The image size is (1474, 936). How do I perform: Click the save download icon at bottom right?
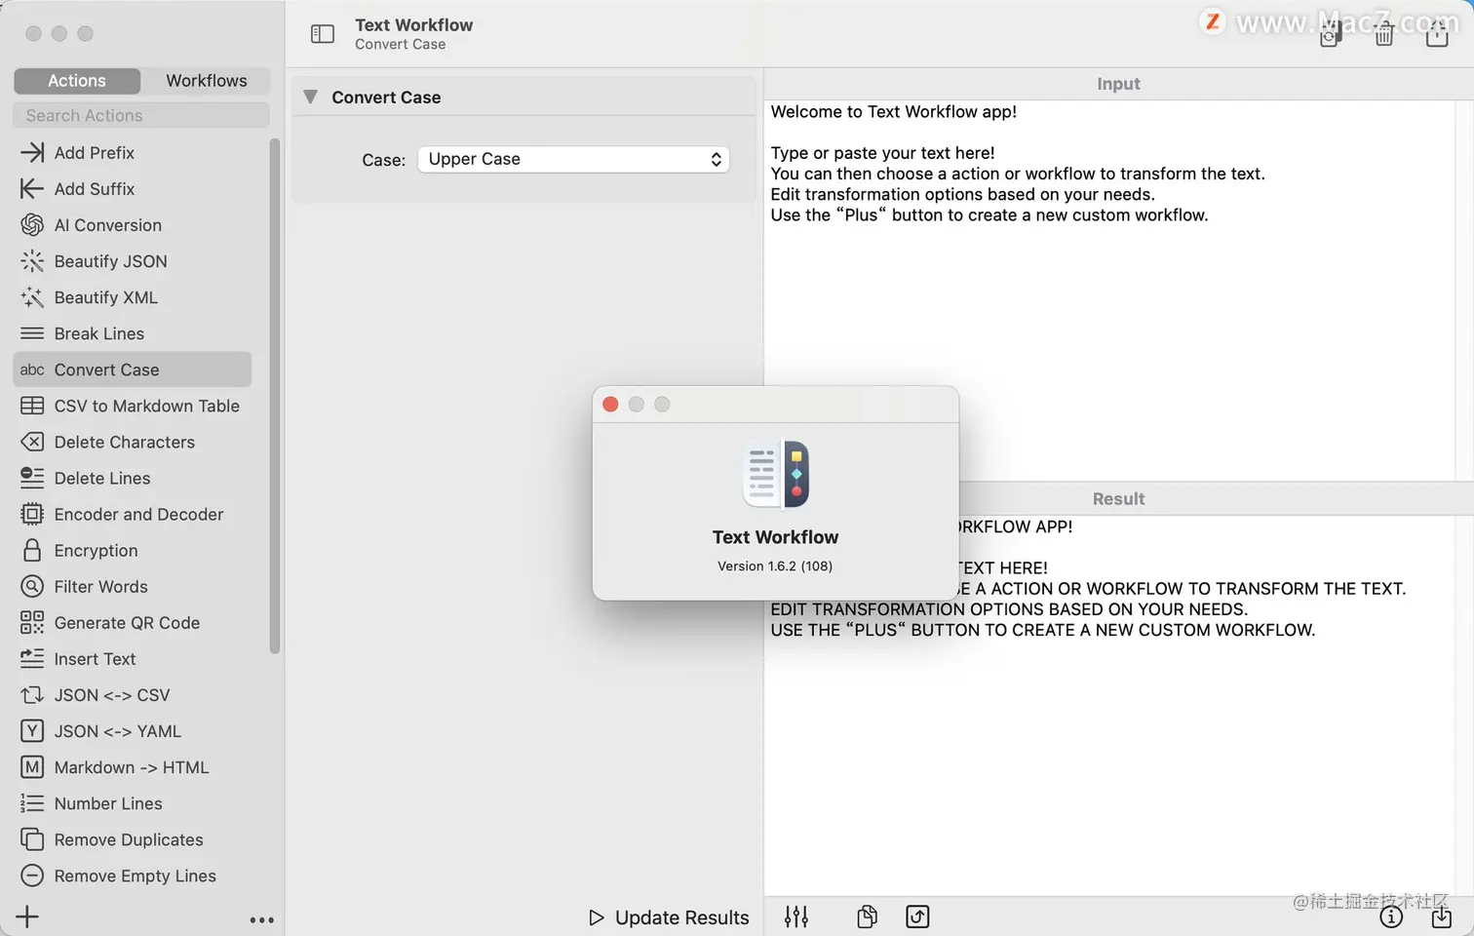tap(1441, 916)
